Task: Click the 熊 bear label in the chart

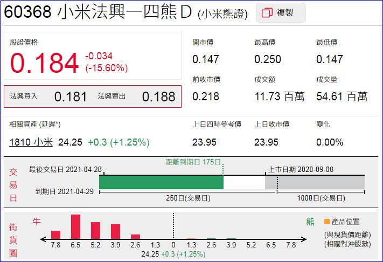Action: [310, 222]
